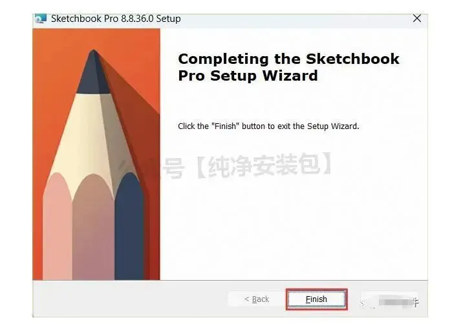The image size is (461, 331).
Task: Click the Setup Wizard exit instruction text
Action: 268,126
